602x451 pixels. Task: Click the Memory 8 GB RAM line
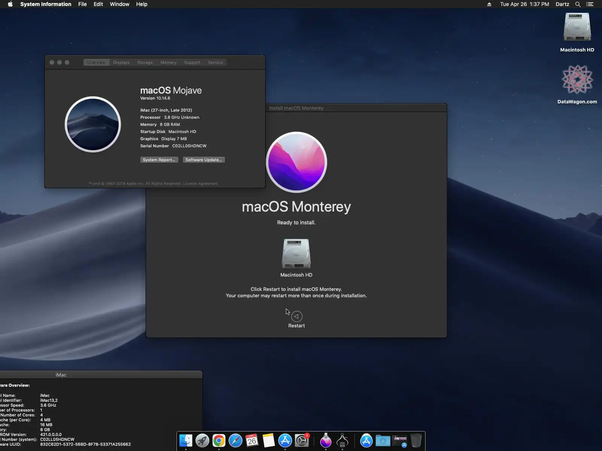(x=160, y=124)
